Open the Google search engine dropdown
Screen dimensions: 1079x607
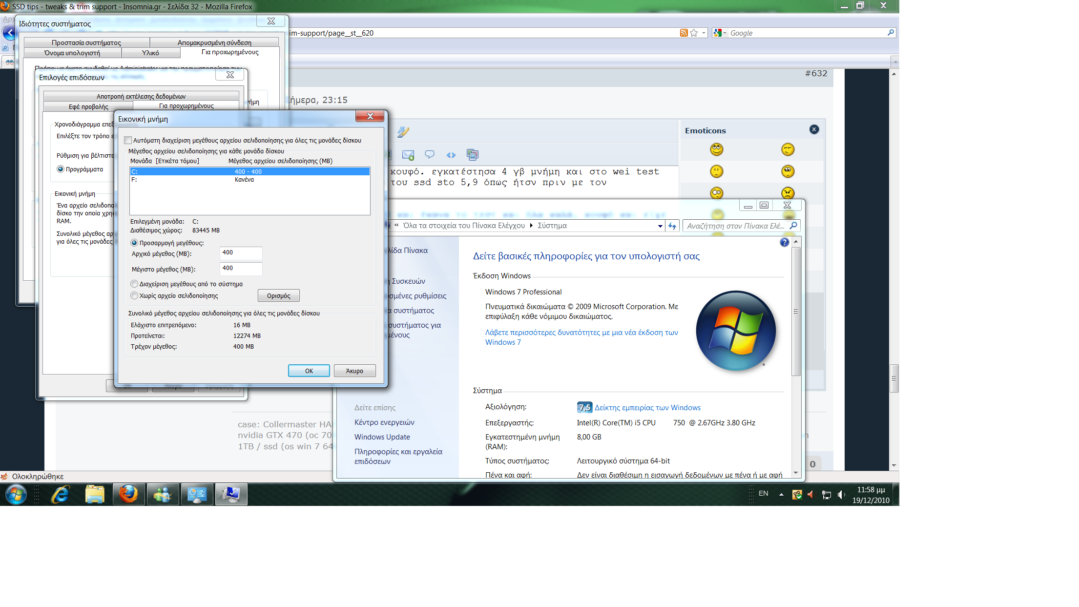click(x=720, y=33)
